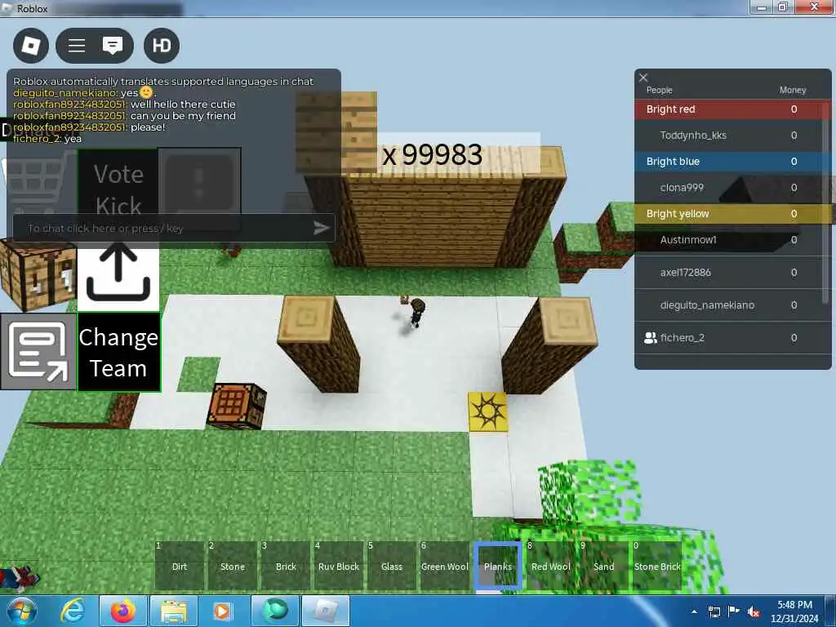Open Windows Explorer folder on taskbar

coord(174,611)
